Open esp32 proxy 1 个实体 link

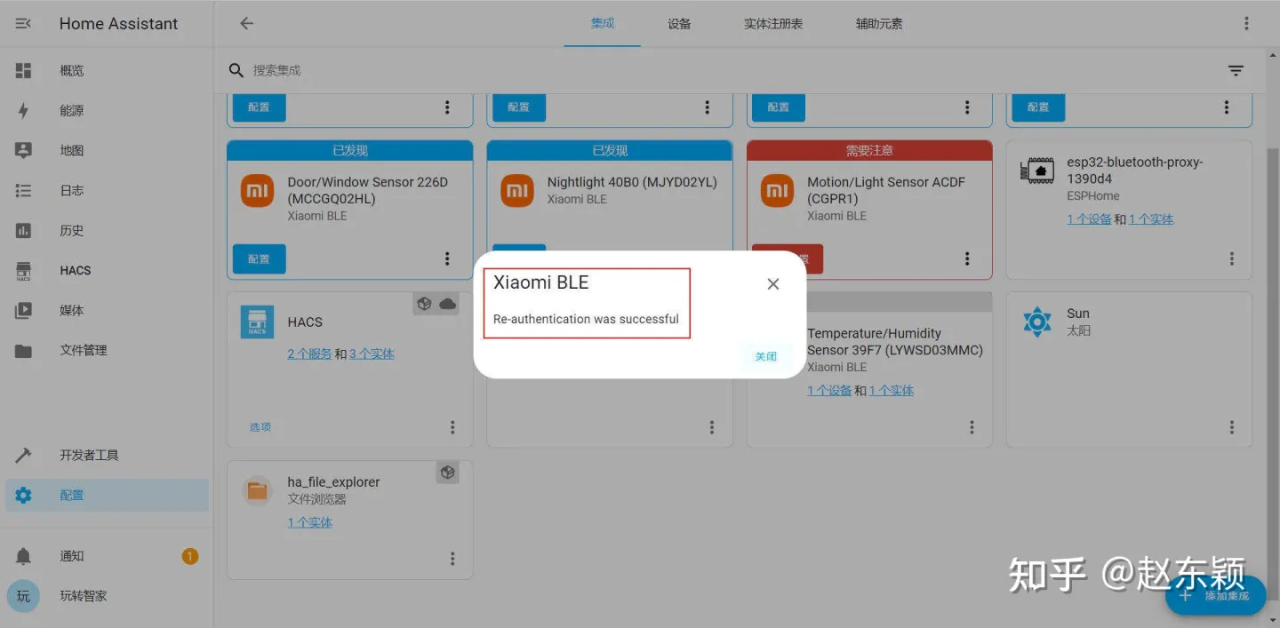pos(1151,219)
